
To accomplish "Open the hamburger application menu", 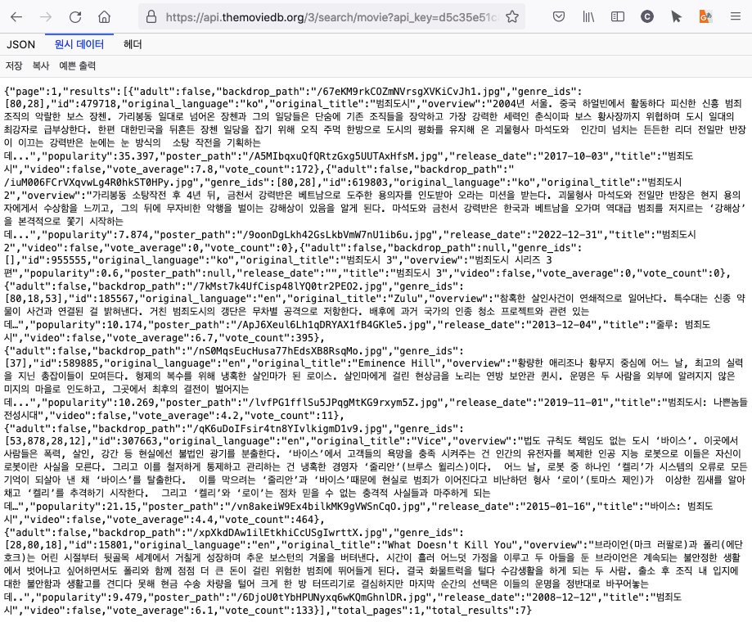I will click(x=735, y=17).
